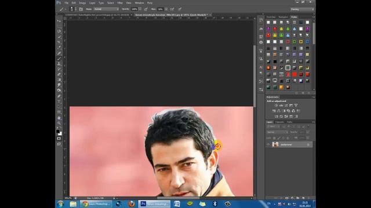Apply the large red style swatch

[x=294, y=75]
